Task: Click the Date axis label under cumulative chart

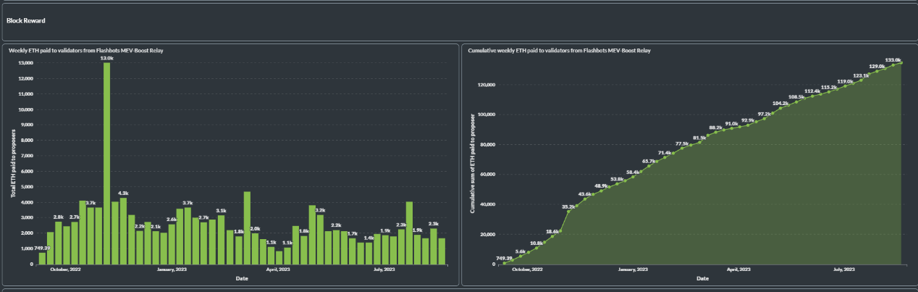Action: (702, 278)
